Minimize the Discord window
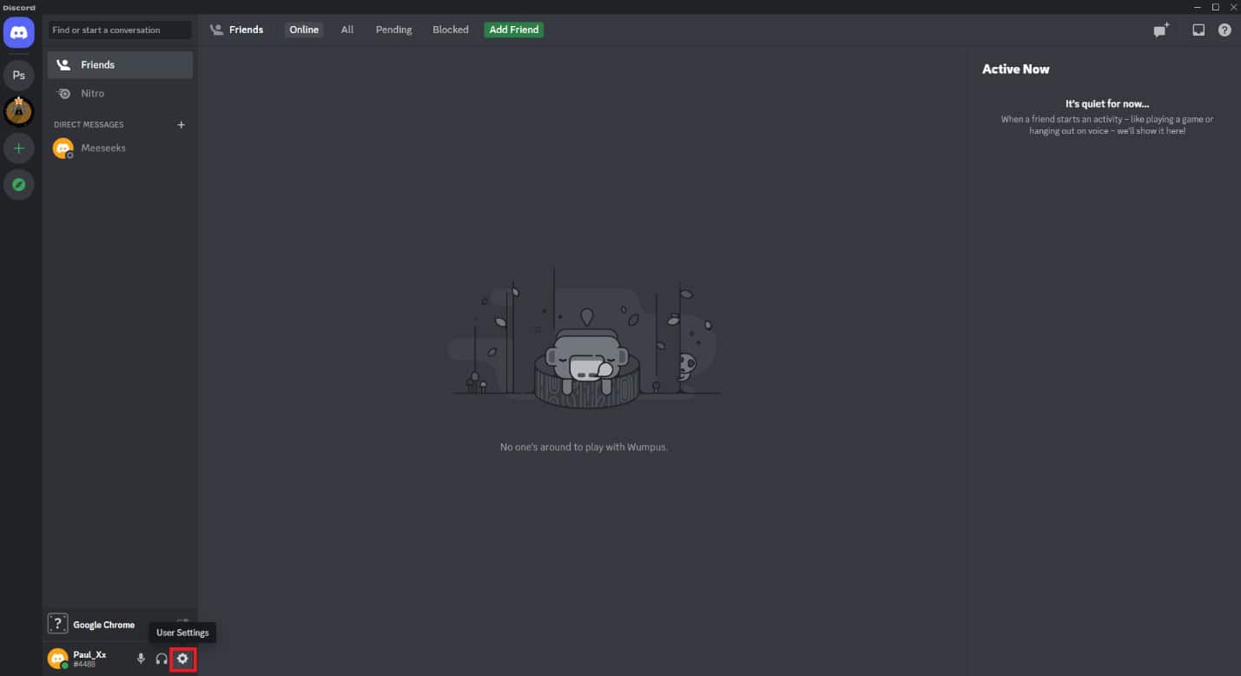The height and width of the screenshot is (676, 1241). click(1198, 7)
